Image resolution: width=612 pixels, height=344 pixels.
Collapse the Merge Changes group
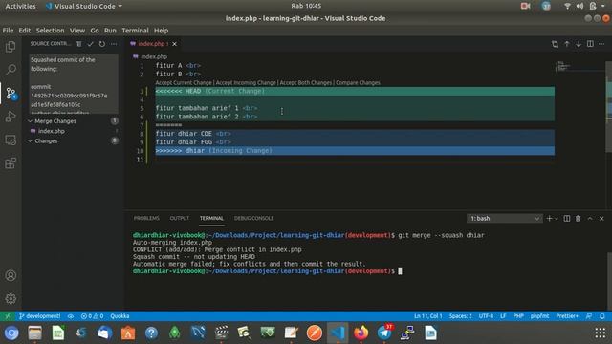pos(30,121)
